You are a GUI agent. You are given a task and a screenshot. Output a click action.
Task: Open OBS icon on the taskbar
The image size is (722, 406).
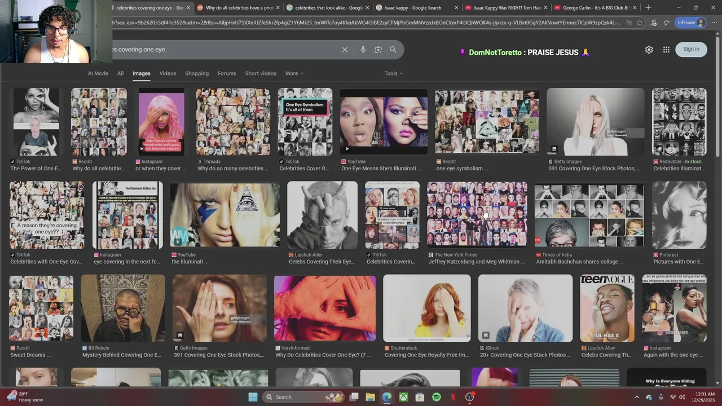click(469, 397)
